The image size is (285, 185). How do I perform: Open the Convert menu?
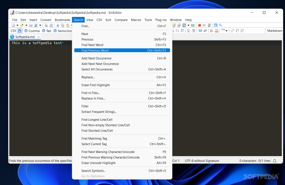coord(46,20)
